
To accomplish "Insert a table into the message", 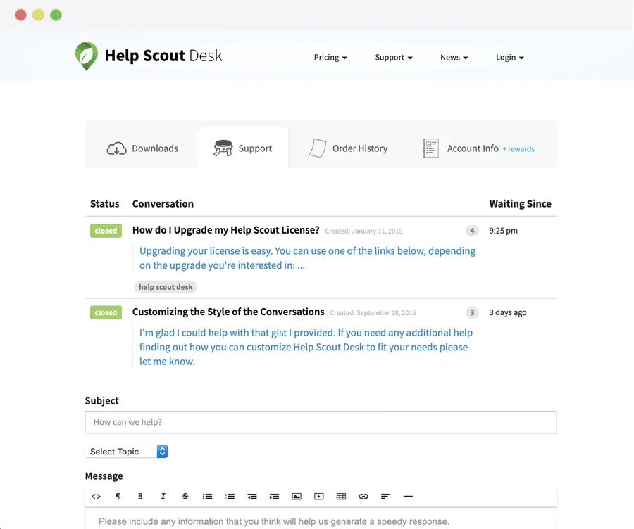I will (x=341, y=497).
